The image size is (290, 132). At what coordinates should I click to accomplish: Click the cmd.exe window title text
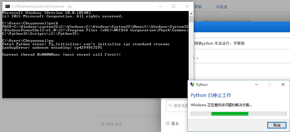point(42,6)
